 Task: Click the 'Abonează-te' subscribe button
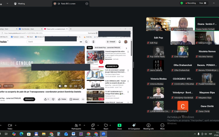pyautogui.click(x=29, y=99)
